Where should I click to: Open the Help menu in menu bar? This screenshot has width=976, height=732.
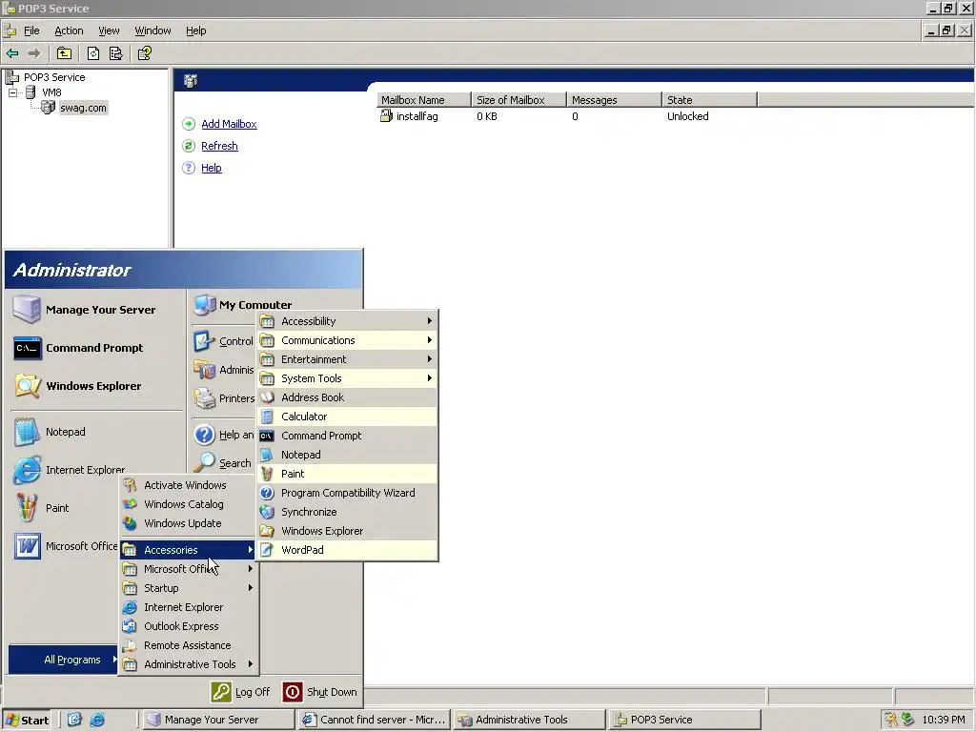pyautogui.click(x=196, y=30)
